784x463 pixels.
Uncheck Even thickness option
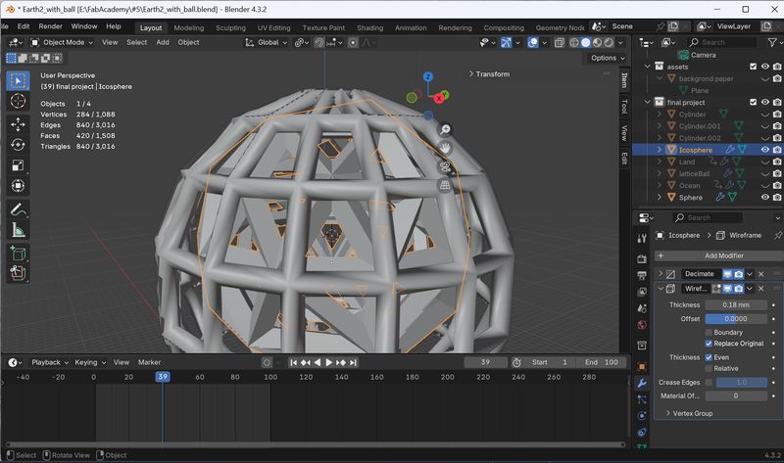pyautogui.click(x=709, y=357)
